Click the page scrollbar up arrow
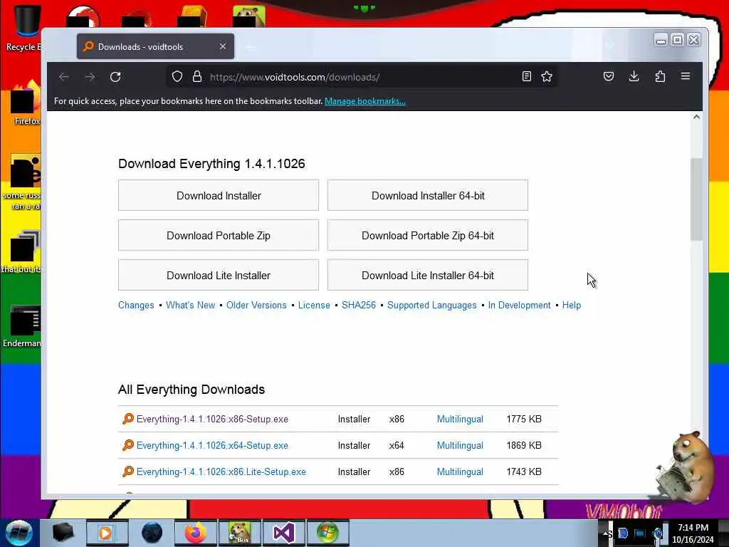The height and width of the screenshot is (547, 729). pyautogui.click(x=696, y=118)
